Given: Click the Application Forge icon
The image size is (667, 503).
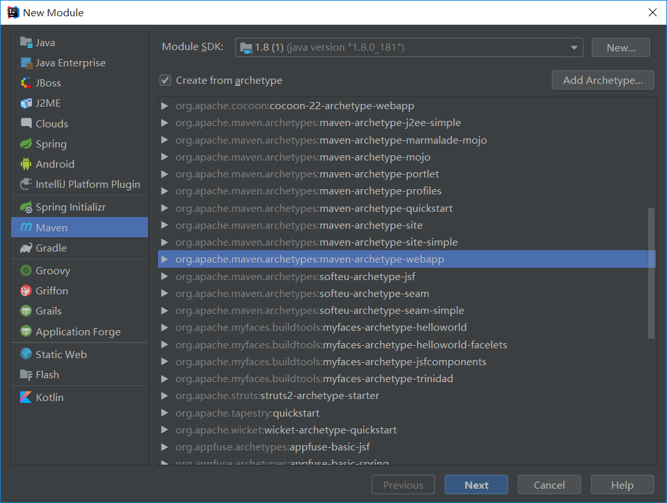Looking at the screenshot, I should click(x=26, y=331).
